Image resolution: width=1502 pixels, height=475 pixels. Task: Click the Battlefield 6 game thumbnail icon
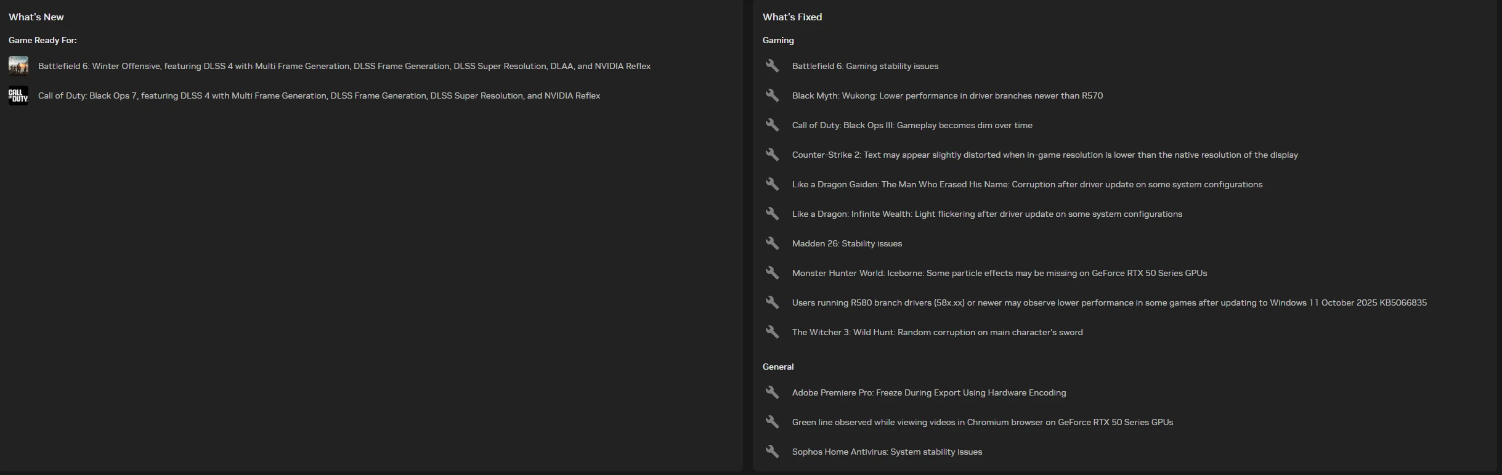18,66
